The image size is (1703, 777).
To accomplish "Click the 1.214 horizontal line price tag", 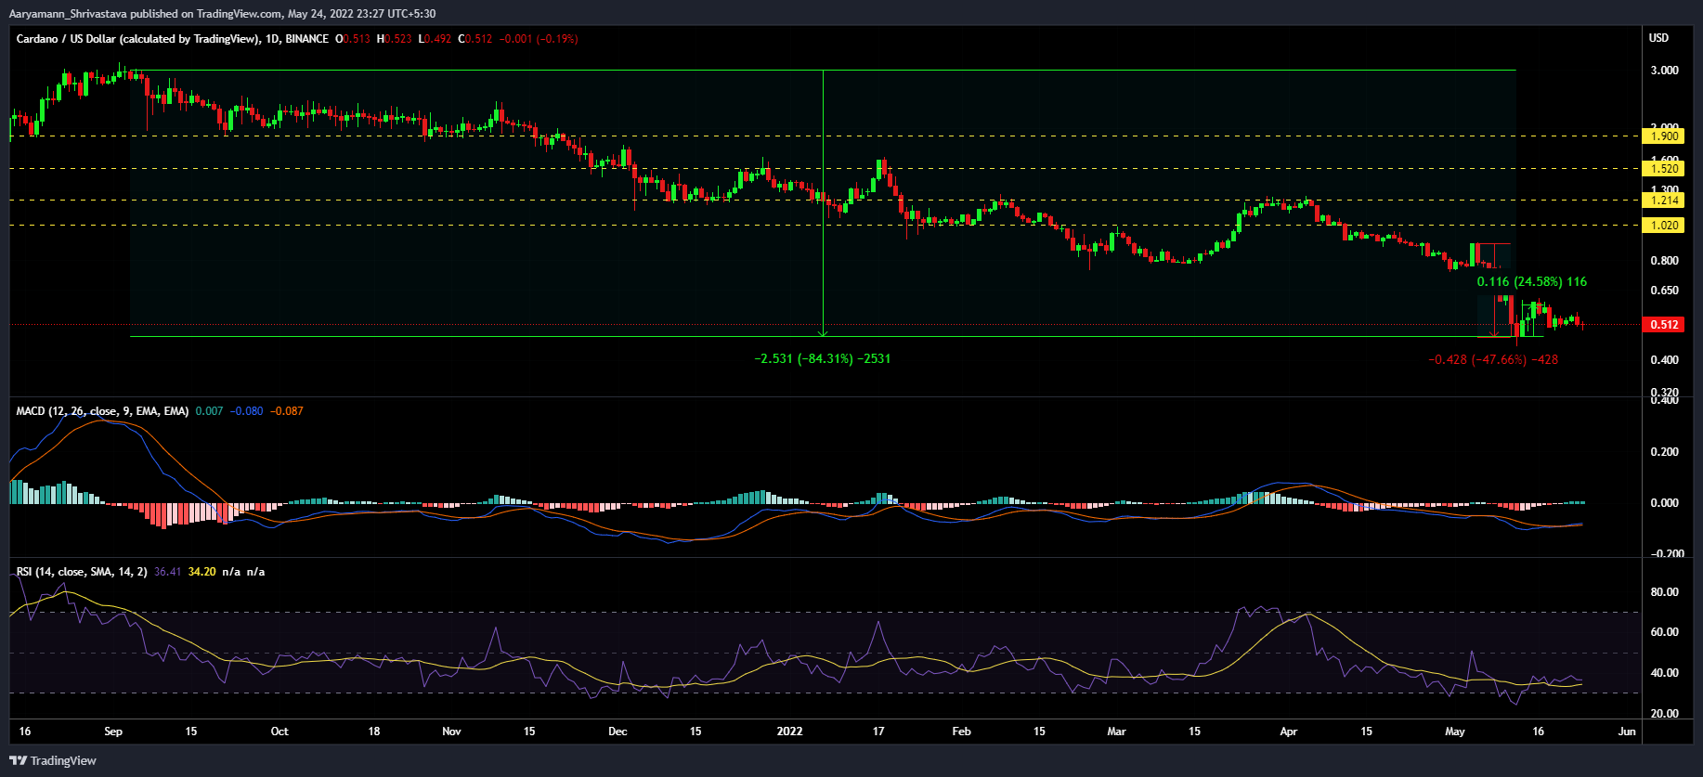I will (1663, 201).
